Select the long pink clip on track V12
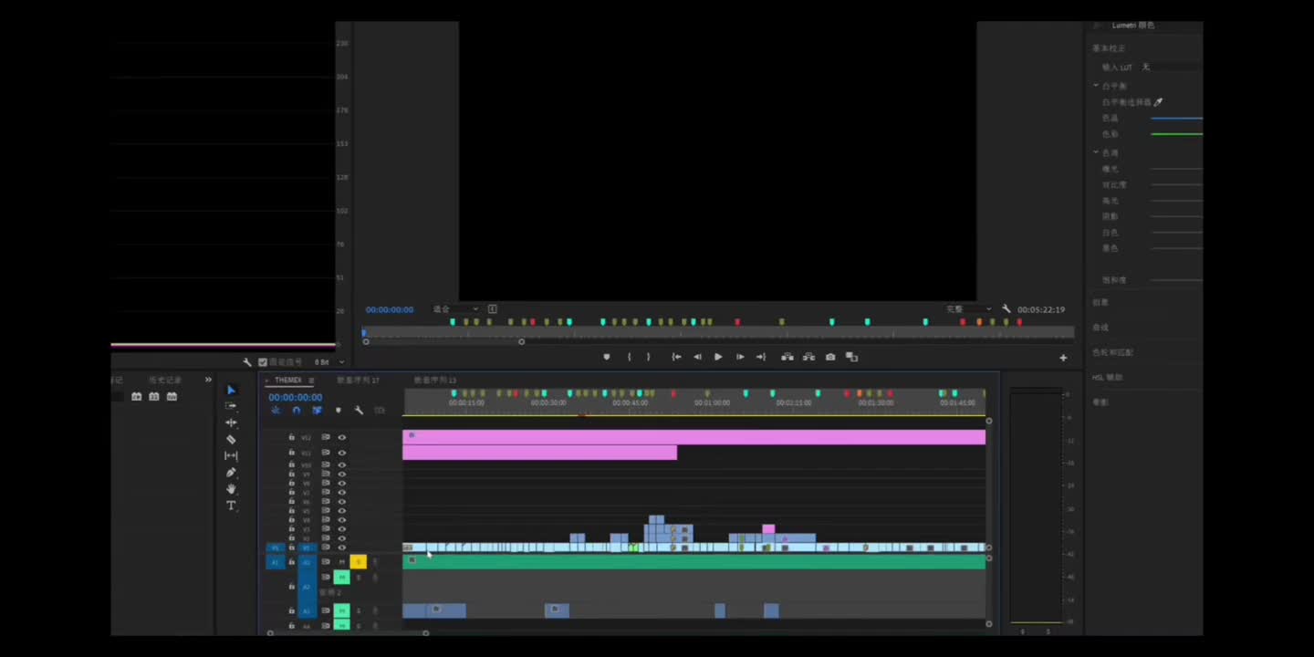1314x657 pixels. click(694, 437)
